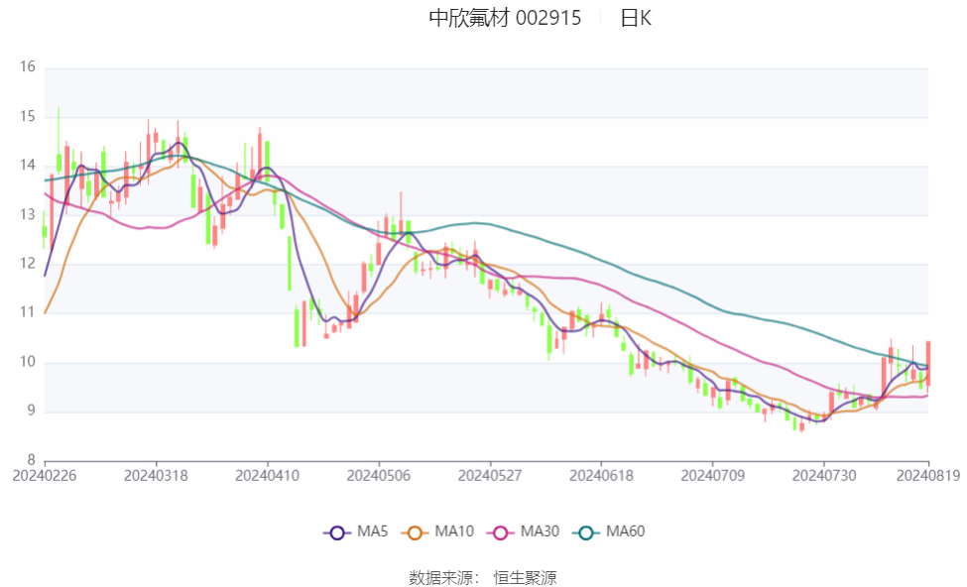Click the 20240527 date axis label

click(490, 475)
